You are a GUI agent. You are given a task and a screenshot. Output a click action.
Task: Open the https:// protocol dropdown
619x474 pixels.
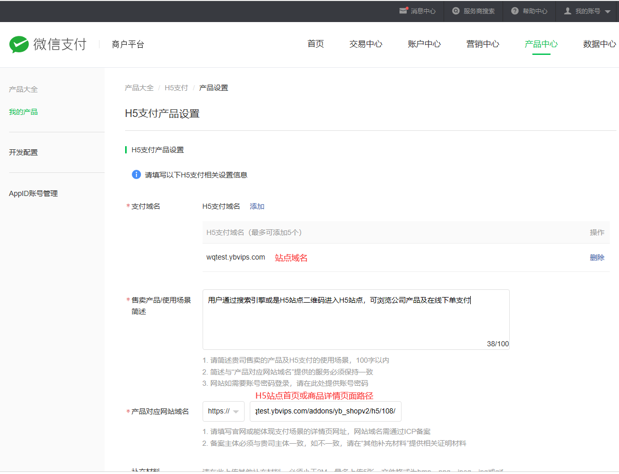(x=224, y=411)
